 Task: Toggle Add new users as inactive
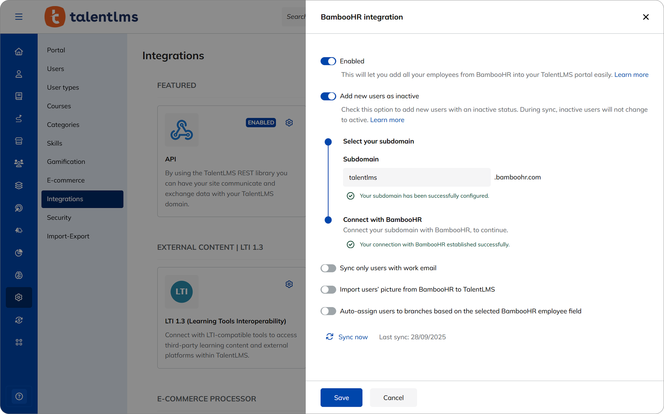click(x=328, y=96)
